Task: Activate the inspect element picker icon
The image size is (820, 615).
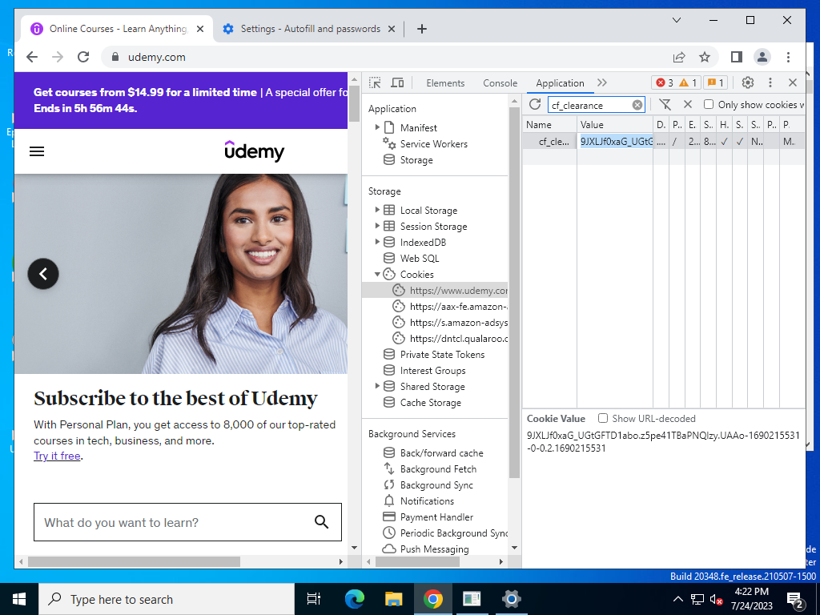Action: pyautogui.click(x=375, y=82)
